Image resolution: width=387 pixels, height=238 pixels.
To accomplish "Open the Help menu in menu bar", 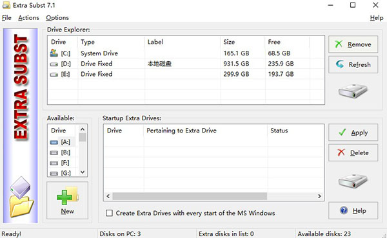I will click(x=377, y=18).
